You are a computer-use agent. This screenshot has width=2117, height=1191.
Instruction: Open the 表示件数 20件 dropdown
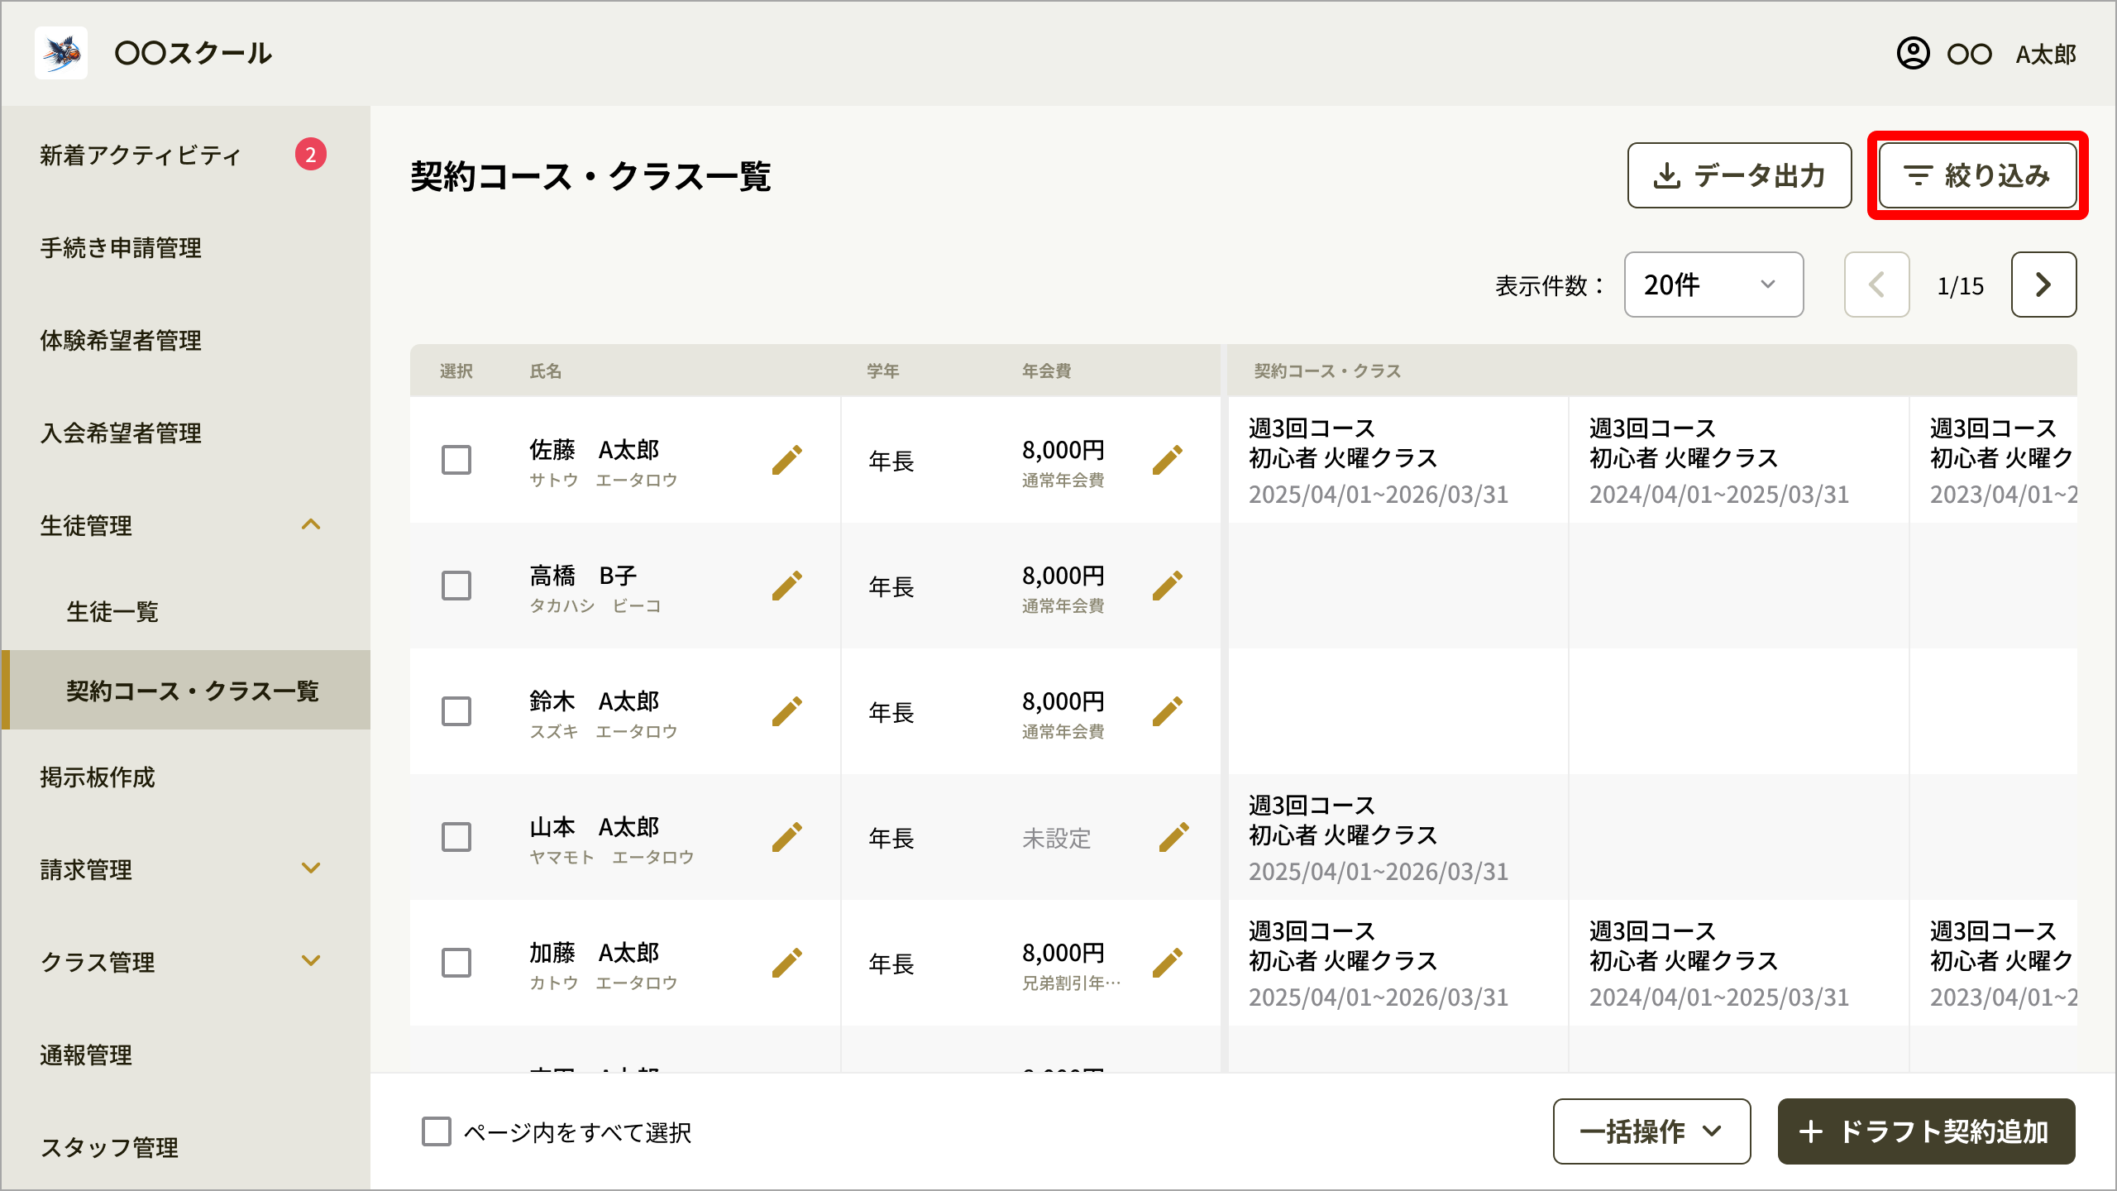[x=1714, y=285]
